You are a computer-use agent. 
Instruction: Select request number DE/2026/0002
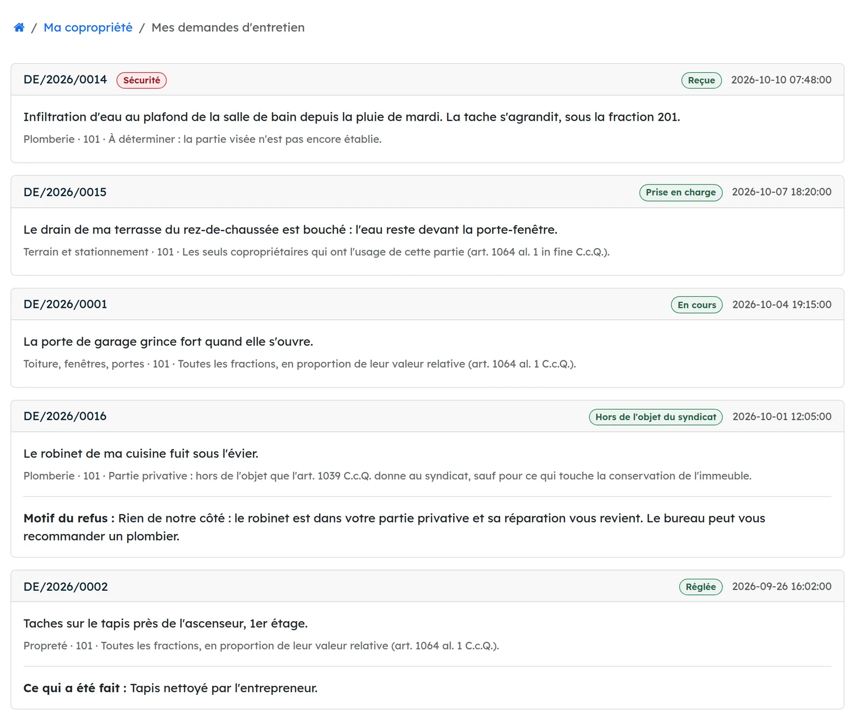coord(66,586)
